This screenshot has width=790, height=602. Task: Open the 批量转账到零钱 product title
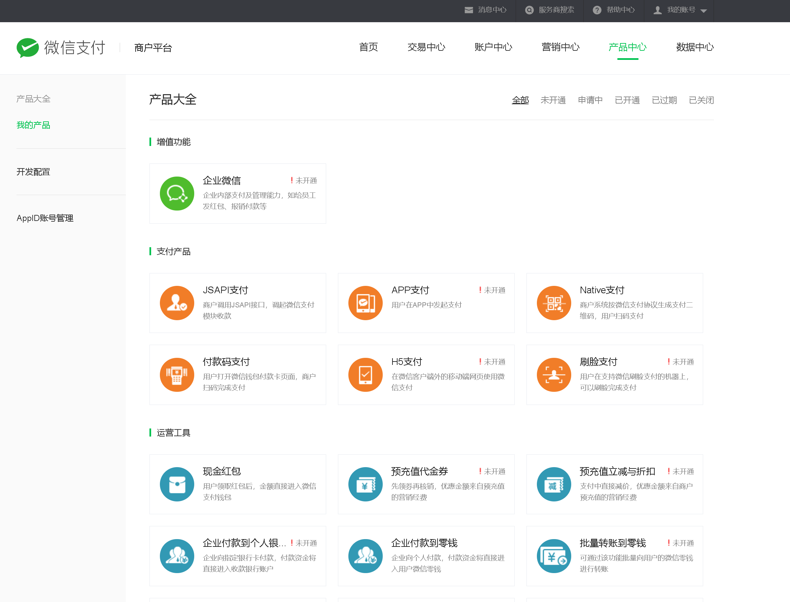613,543
